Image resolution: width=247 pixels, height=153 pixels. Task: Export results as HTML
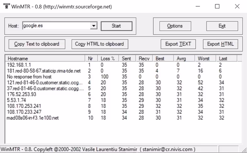click(220, 44)
